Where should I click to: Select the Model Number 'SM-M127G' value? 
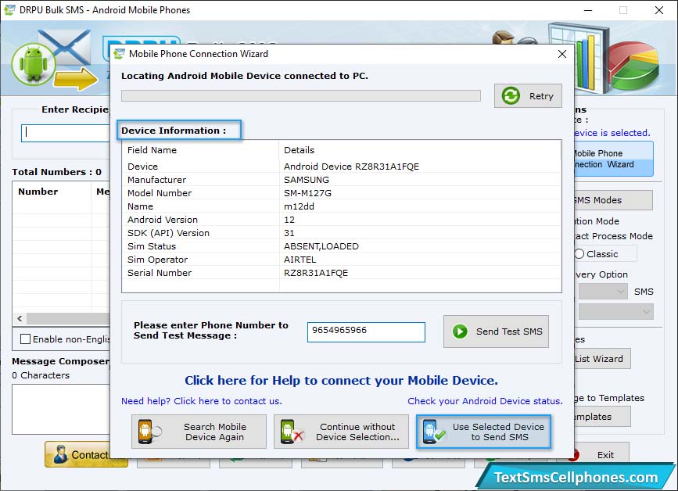click(307, 193)
